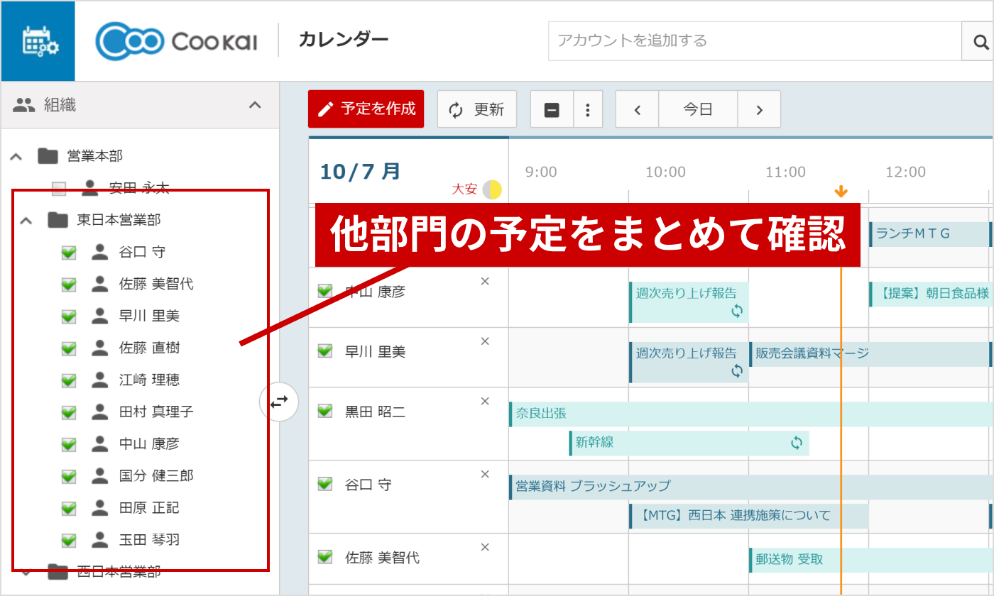The image size is (994, 596).
Task: Open the three-dot more options menu
Action: 588,110
